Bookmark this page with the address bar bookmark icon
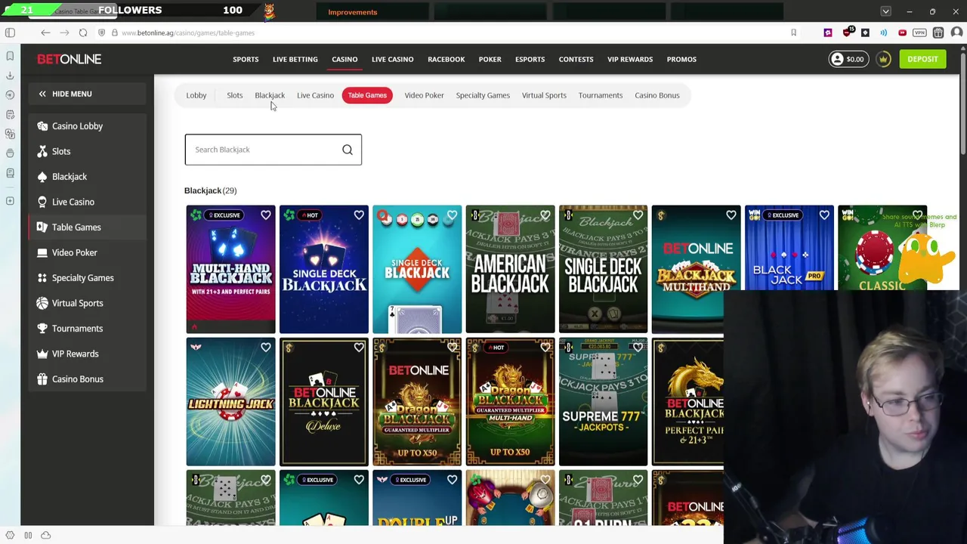The image size is (967, 544). (x=793, y=32)
